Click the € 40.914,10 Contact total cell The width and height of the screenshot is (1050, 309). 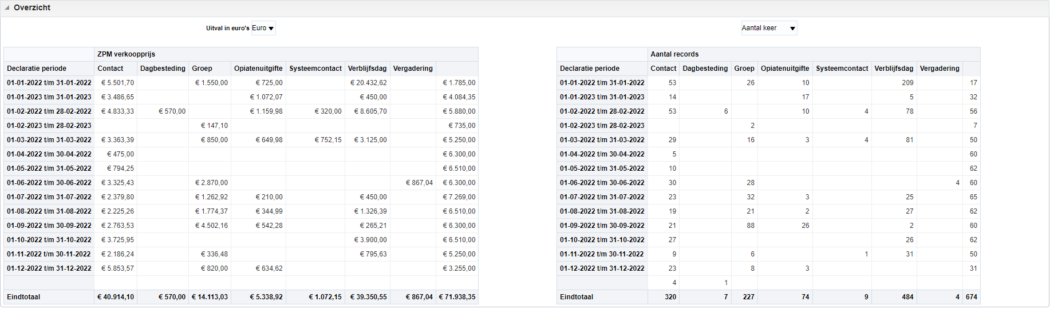pos(116,297)
